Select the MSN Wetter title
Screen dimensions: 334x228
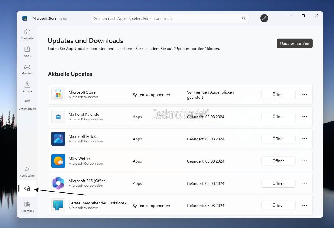pos(79,159)
